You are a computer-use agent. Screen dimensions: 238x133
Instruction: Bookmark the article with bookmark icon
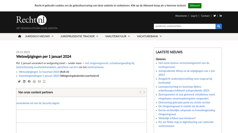44,81
